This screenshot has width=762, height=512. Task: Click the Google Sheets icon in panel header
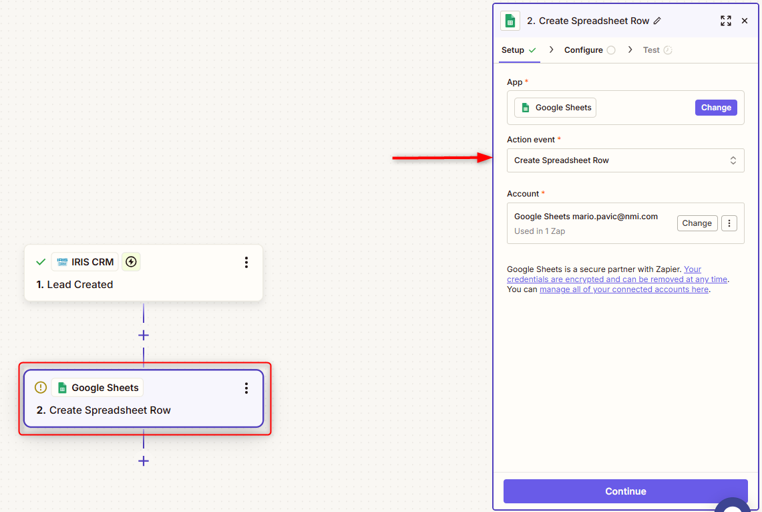click(510, 21)
